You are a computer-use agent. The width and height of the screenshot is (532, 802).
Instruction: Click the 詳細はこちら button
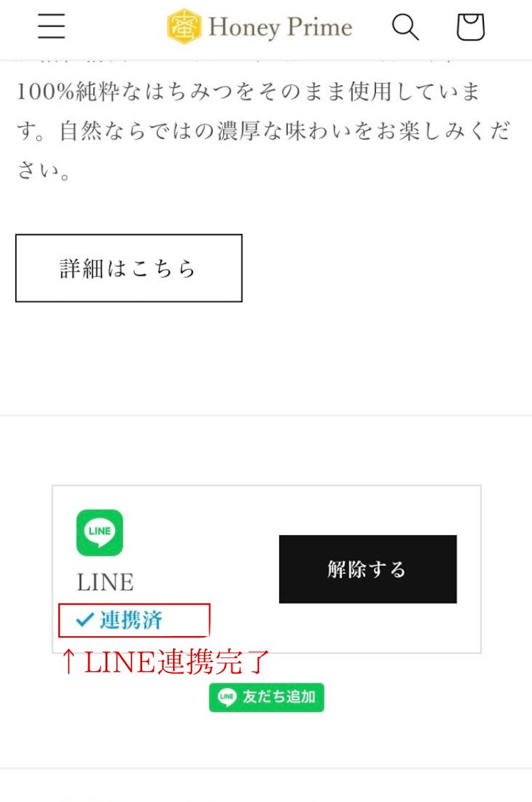point(129,268)
